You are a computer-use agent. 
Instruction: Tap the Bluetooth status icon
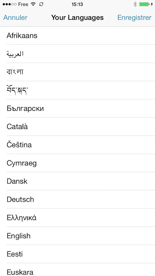click(135, 4)
